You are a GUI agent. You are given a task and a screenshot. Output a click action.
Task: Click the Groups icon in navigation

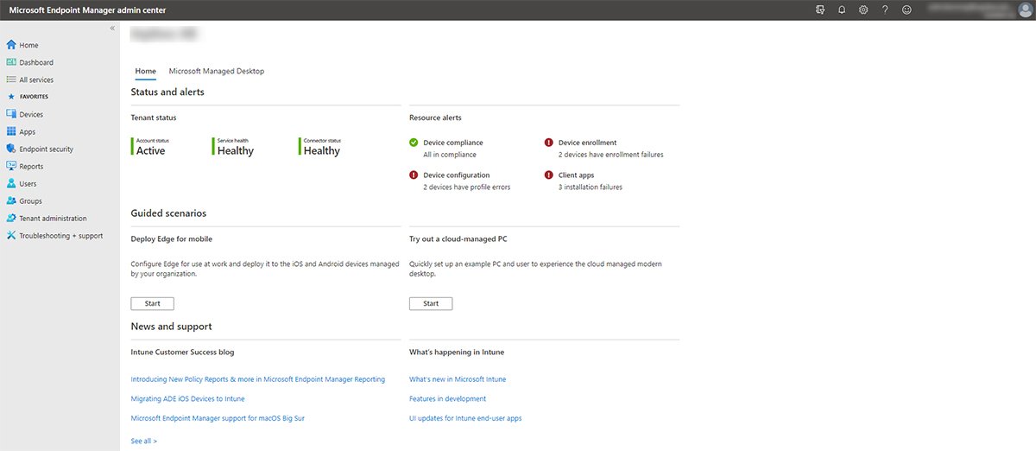coord(11,200)
